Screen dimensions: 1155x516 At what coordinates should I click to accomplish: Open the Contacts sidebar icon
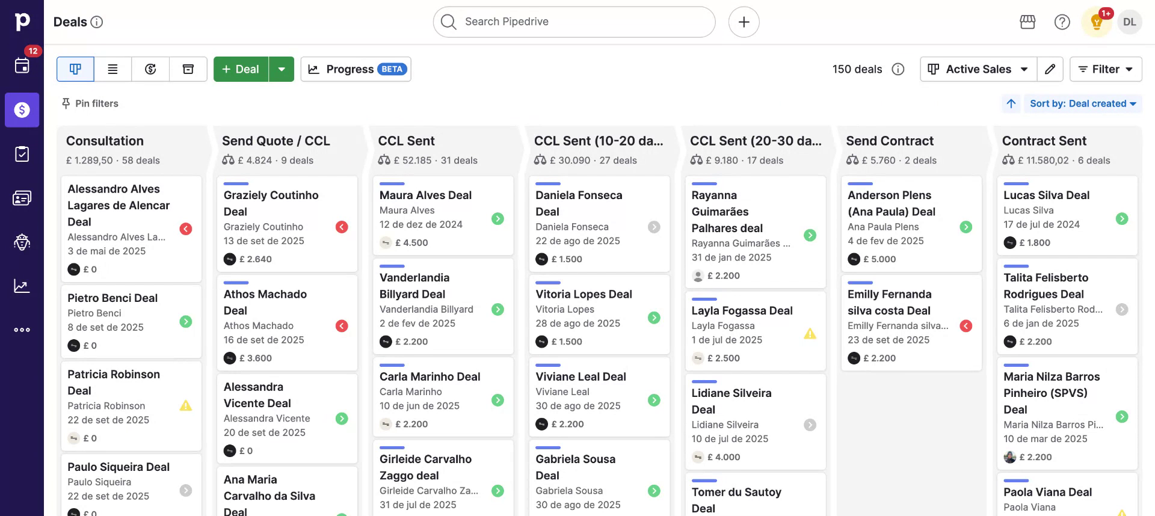tap(22, 198)
